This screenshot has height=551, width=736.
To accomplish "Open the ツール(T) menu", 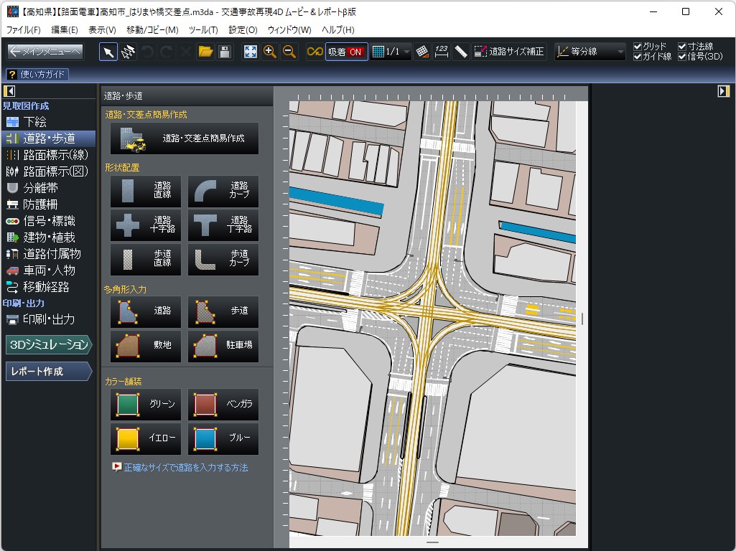I will tap(202, 30).
